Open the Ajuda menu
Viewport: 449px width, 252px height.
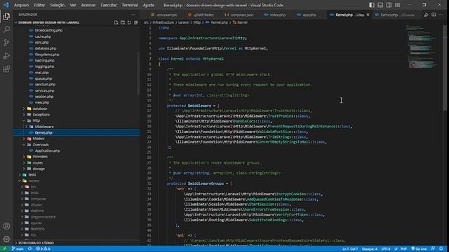pyautogui.click(x=148, y=5)
